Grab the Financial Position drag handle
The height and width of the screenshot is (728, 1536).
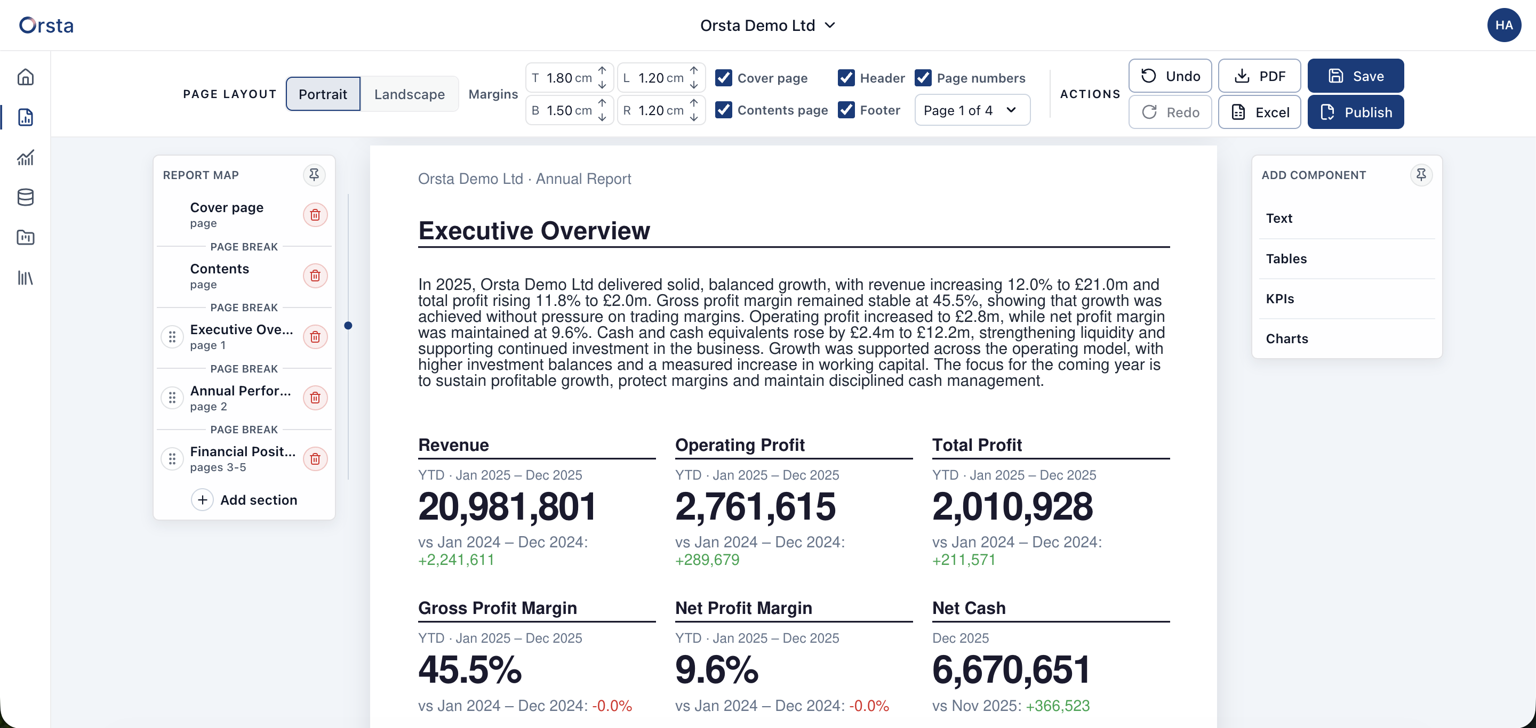coord(172,459)
